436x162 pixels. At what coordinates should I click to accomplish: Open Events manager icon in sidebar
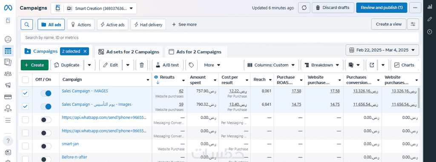[8, 108]
